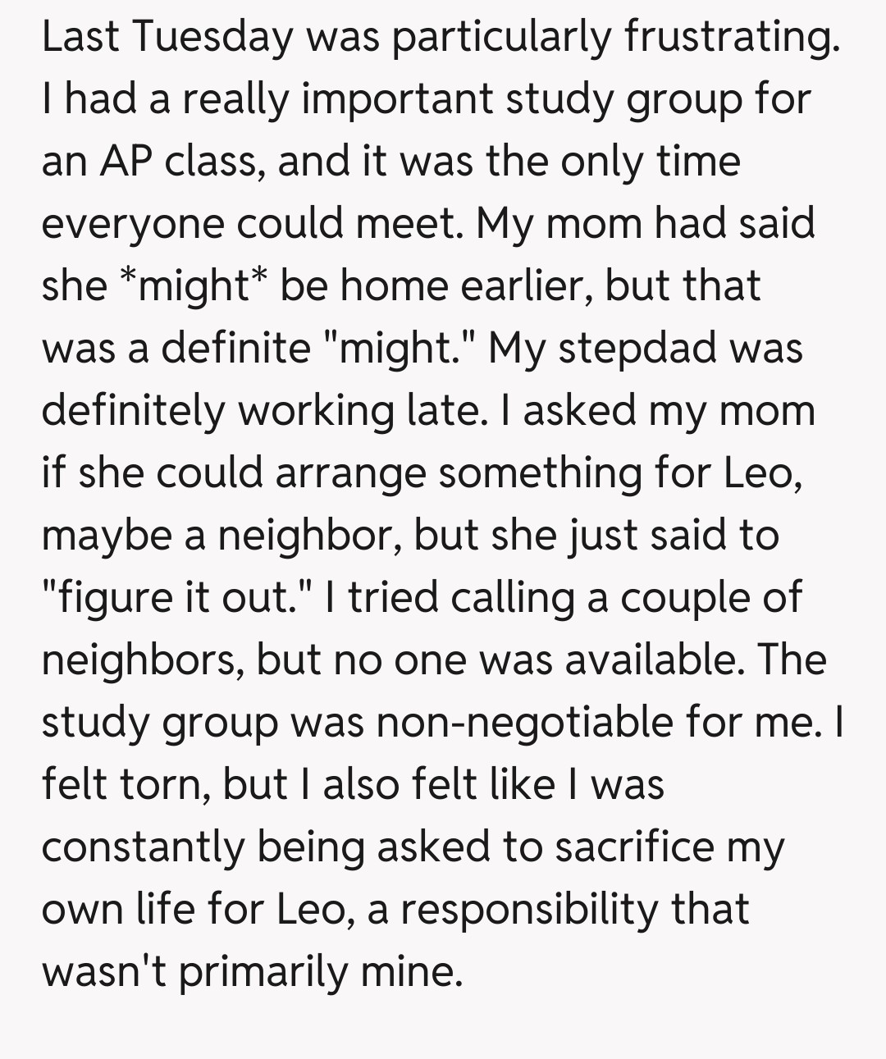Image resolution: width=886 pixels, height=1059 pixels.
Task: Tap the word "sacrifice" in the text
Action: coord(633,847)
